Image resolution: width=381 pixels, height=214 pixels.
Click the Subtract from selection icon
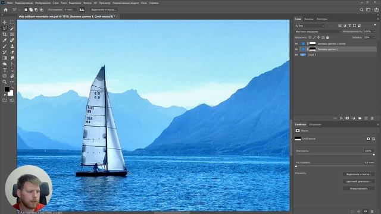click(36, 10)
